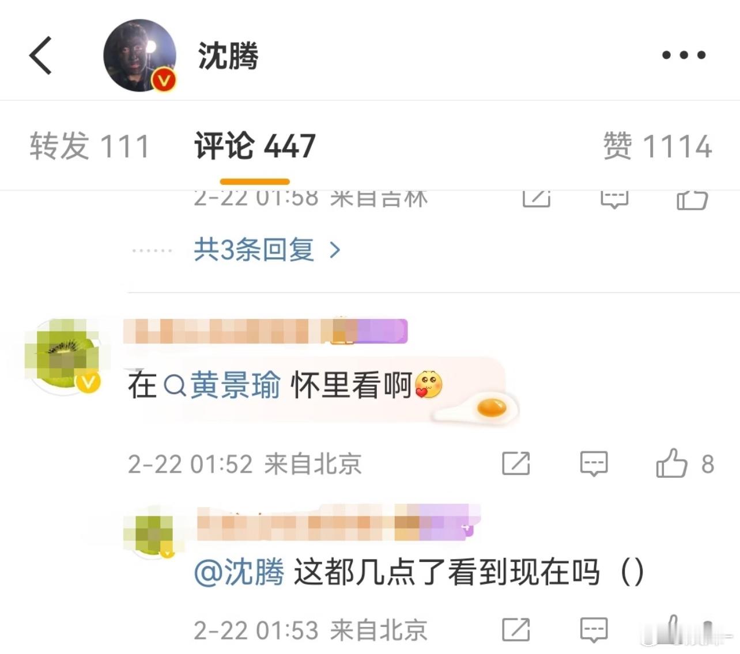Tap the chevron next to 共3条回复

(335, 250)
